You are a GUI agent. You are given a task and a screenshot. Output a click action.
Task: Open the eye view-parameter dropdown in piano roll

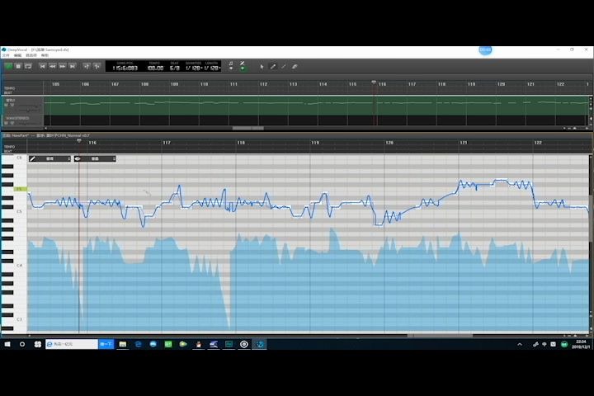point(95,158)
